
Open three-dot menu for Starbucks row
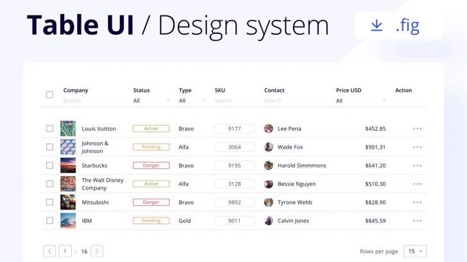[x=417, y=166]
